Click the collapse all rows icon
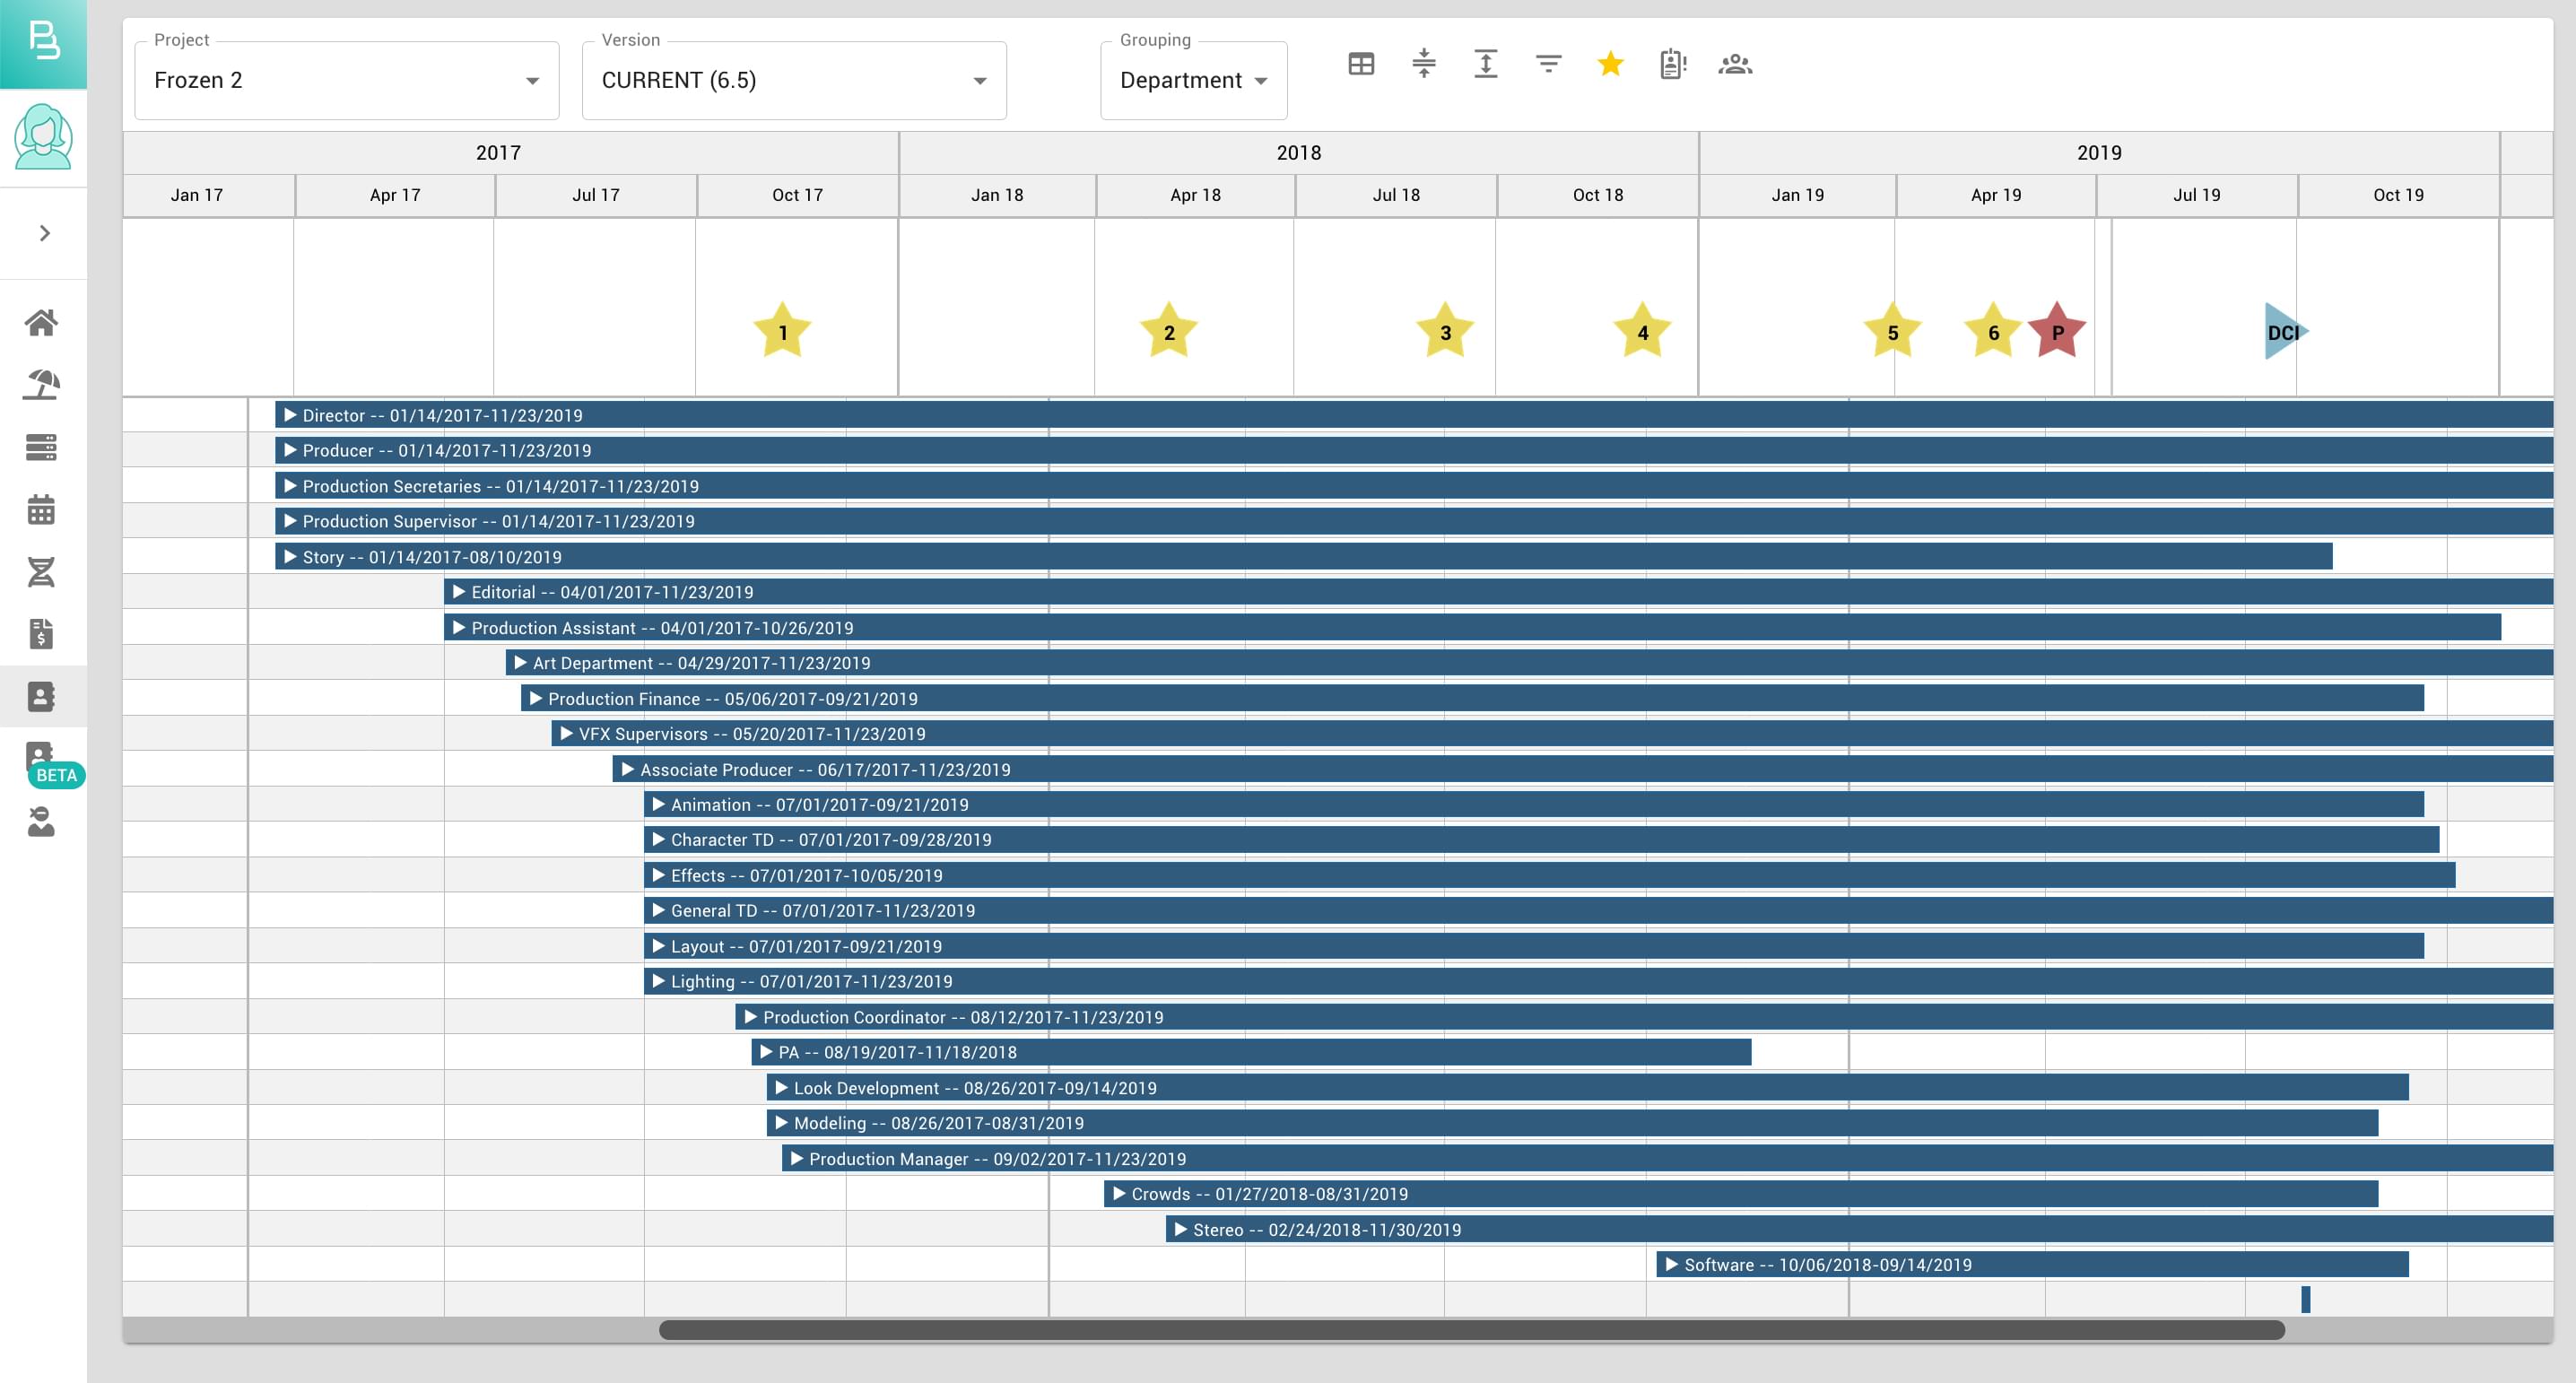Screen dimensions: 2576x1383 1423,65
